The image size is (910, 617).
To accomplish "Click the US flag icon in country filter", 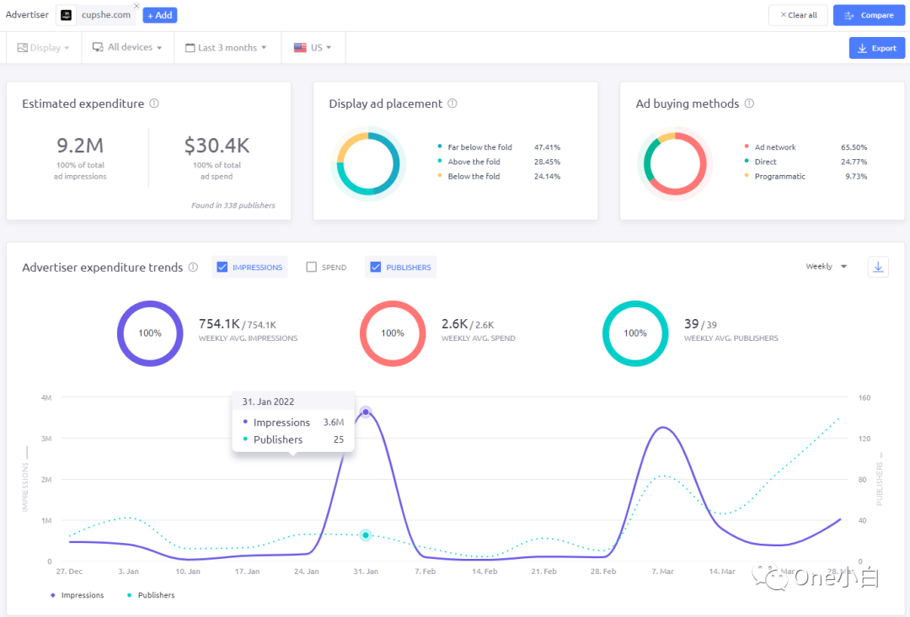I will click(299, 47).
